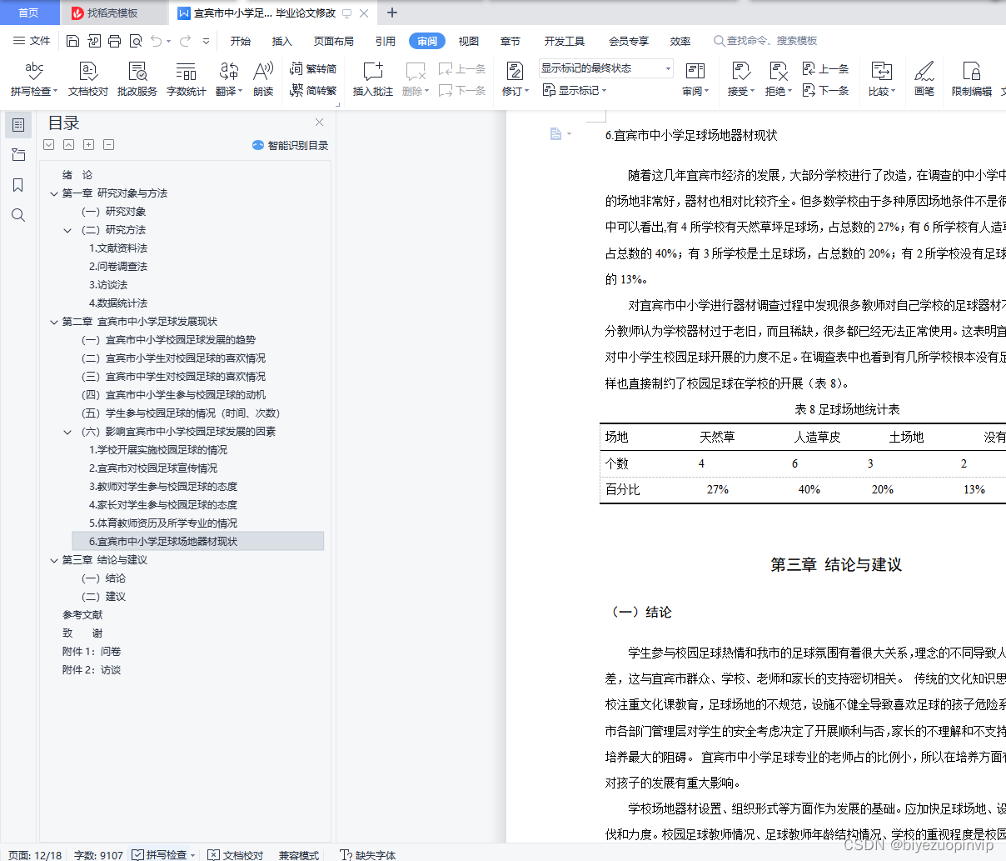Open the 审阅 review pane dropdown

tap(695, 91)
